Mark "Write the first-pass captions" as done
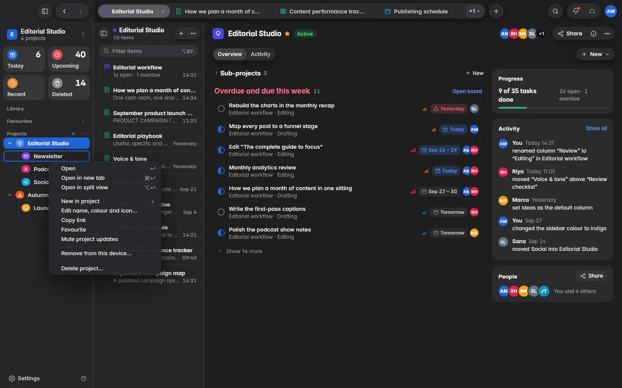Image resolution: width=622 pixels, height=388 pixels. click(221, 212)
